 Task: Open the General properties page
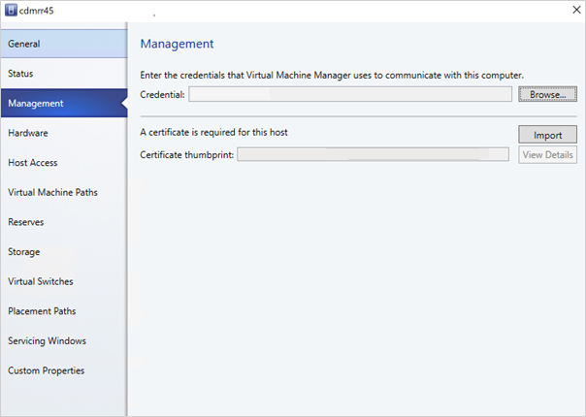click(x=64, y=44)
